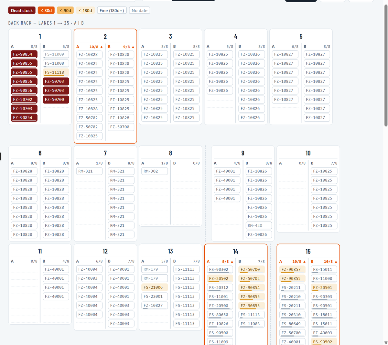
Task: Open the highlighted lane 2 header number
Action: point(105,37)
